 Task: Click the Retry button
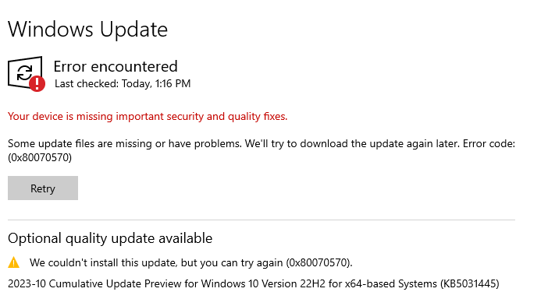[x=43, y=188]
